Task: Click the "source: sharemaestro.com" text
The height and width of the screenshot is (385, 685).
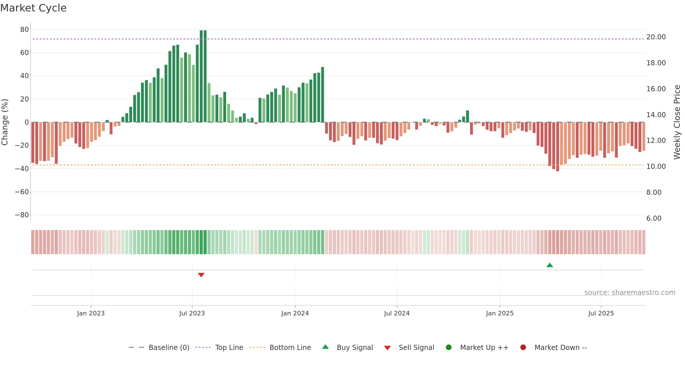Action: pyautogui.click(x=630, y=293)
